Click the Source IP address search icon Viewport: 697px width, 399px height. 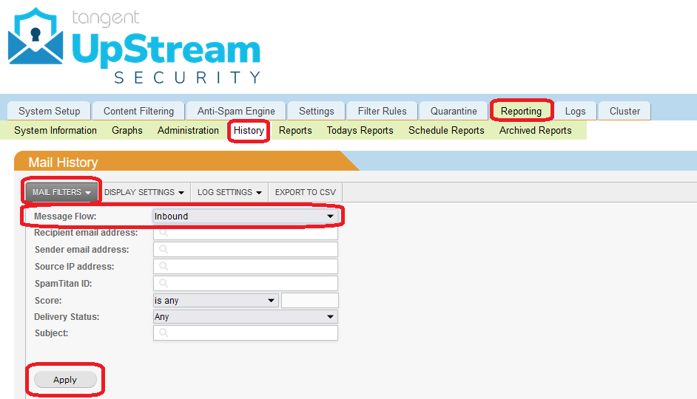pyautogui.click(x=164, y=267)
